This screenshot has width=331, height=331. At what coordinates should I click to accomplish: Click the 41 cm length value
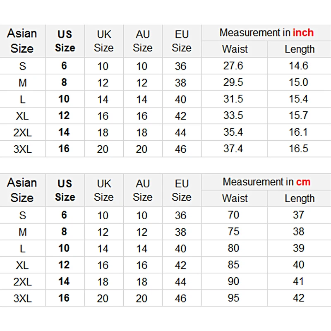tap(298, 281)
